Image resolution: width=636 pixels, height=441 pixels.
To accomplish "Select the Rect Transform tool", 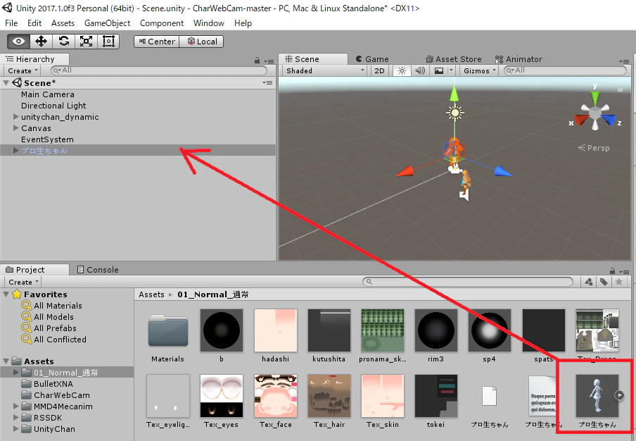I will [x=108, y=42].
